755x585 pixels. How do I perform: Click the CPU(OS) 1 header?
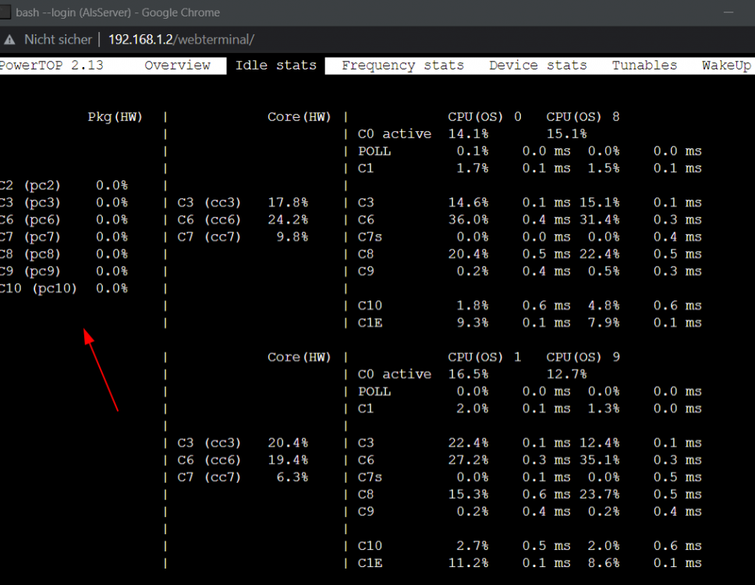pos(484,357)
